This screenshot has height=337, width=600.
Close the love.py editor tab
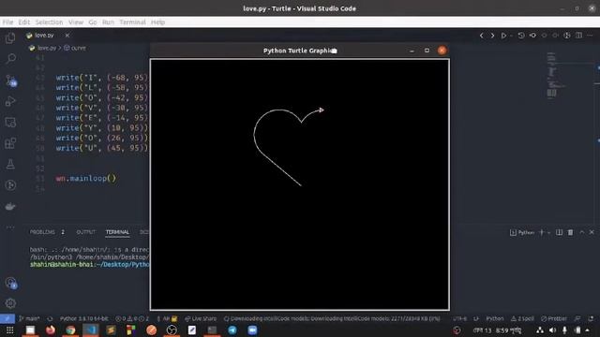[67, 36]
